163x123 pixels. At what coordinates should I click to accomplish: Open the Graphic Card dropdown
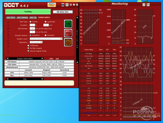[61, 39]
